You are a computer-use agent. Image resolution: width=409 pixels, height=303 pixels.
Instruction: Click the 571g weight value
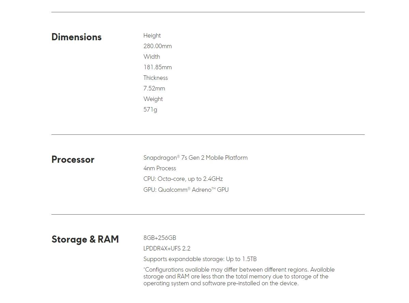coord(150,110)
